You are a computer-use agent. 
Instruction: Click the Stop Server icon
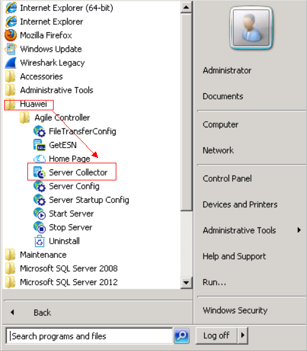40,227
